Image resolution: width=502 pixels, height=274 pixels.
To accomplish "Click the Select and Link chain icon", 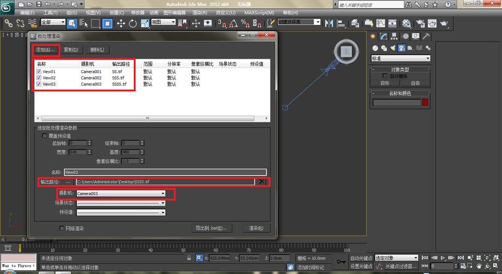I will (9, 24).
